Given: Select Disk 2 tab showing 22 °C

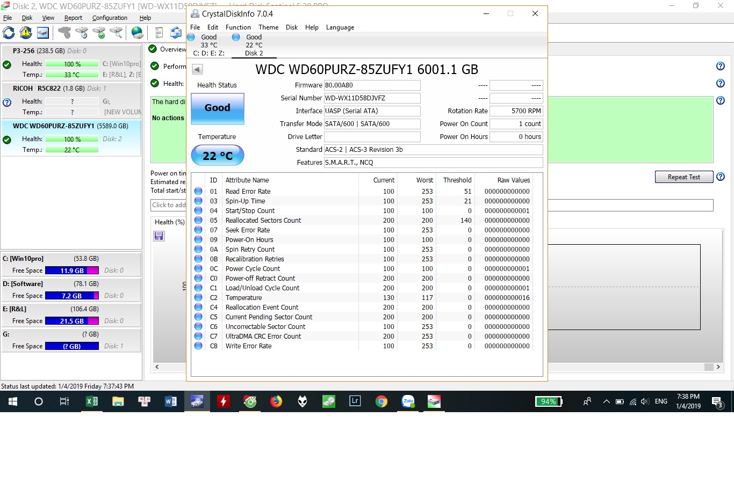Looking at the screenshot, I should (x=254, y=45).
